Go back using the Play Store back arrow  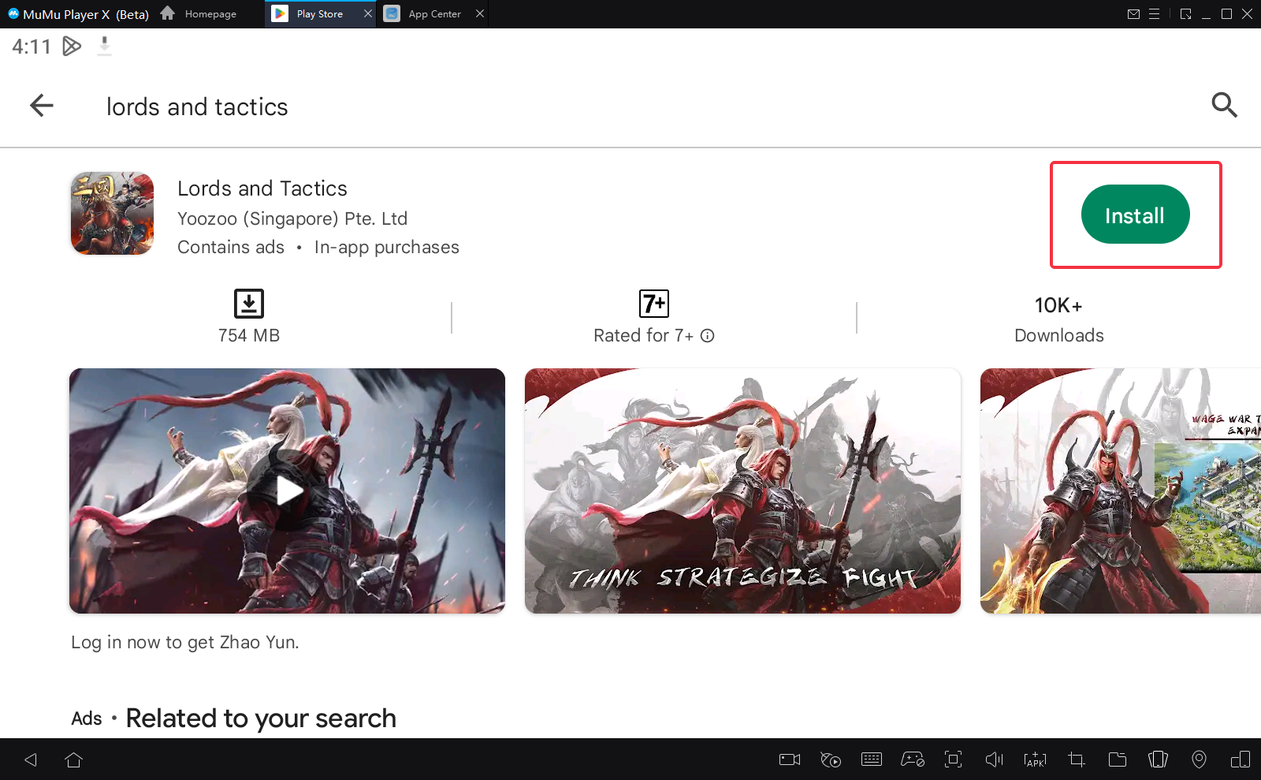pos(42,106)
